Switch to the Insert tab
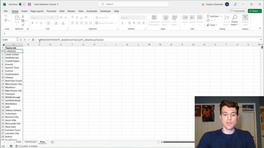The image size is (264, 148). click(24, 11)
